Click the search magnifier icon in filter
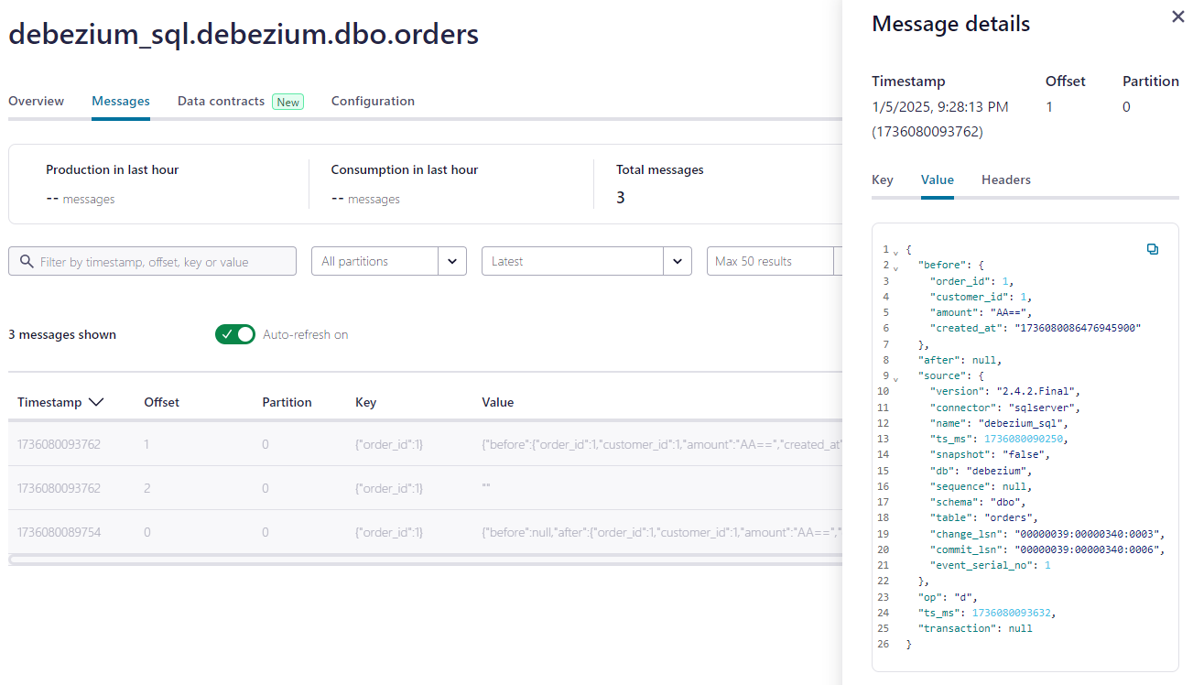The height and width of the screenshot is (685, 1193). [26, 261]
